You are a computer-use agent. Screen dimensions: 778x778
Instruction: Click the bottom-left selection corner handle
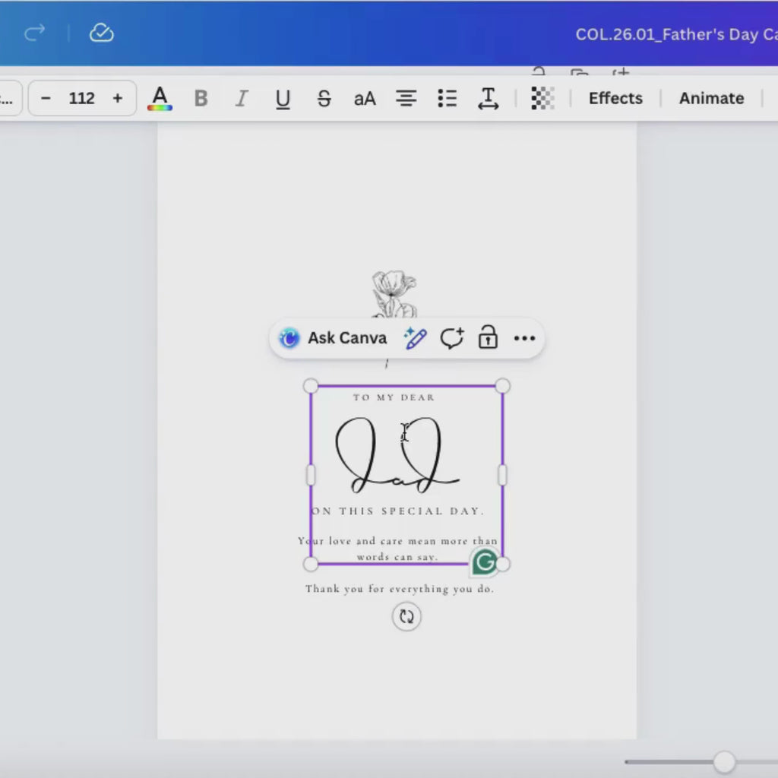pos(311,565)
